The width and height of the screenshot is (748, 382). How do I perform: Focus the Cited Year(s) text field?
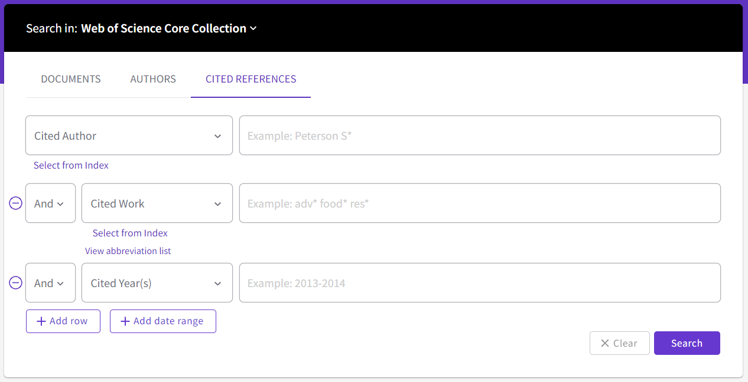click(480, 283)
